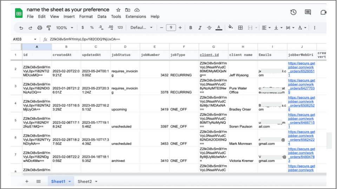Toggle strikethrough formatting
This screenshot has height=189, width=337.
click(x=209, y=28)
